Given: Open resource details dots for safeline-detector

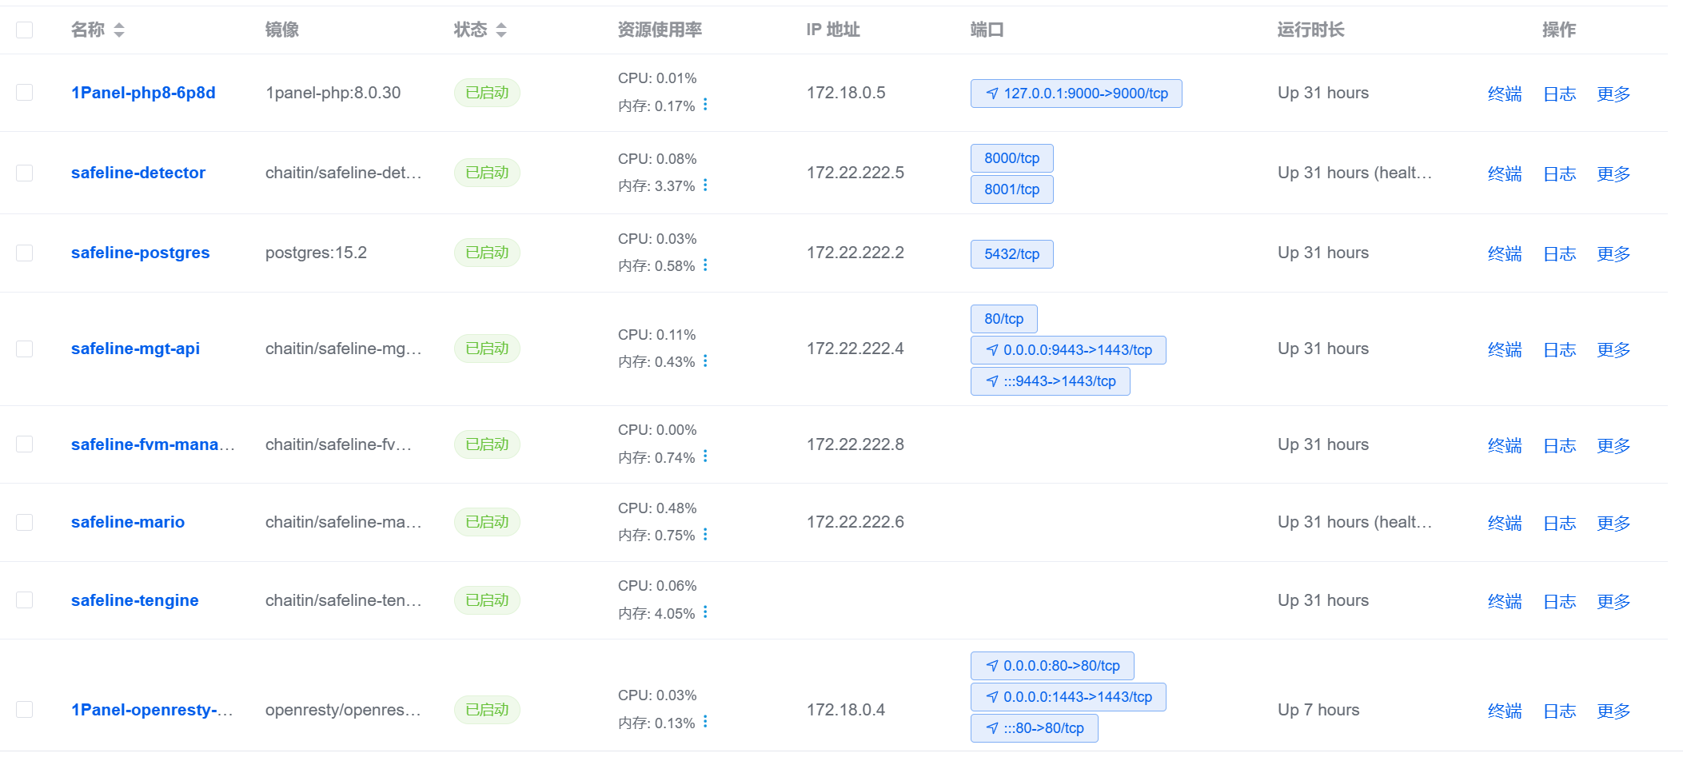Looking at the screenshot, I should click(x=705, y=185).
